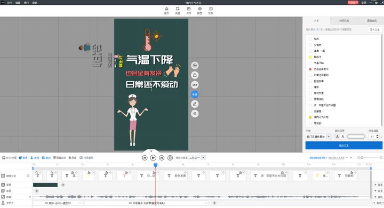The width and height of the screenshot is (384, 208).
Task: Switch to the middle style tab
Action: pos(344,21)
